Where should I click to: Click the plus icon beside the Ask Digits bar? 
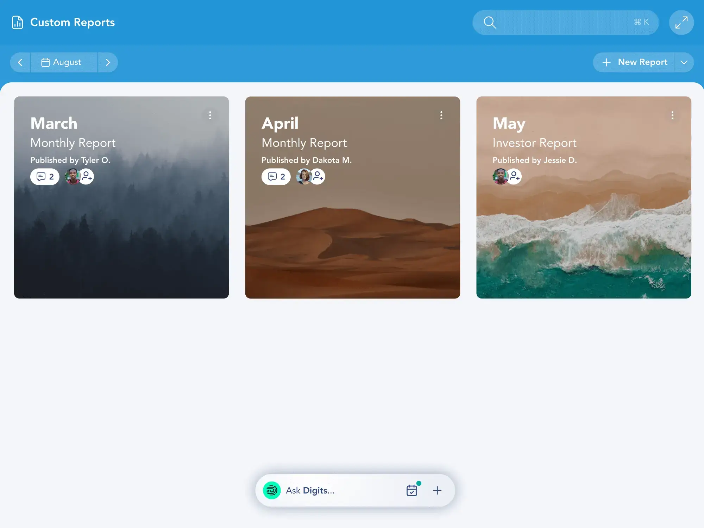coord(437,490)
